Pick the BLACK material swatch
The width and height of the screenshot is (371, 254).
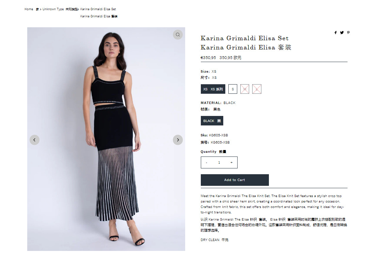click(212, 121)
